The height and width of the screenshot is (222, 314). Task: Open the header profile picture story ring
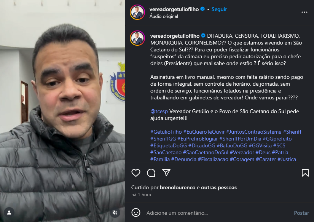pos(137,12)
